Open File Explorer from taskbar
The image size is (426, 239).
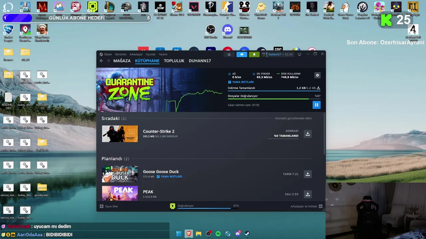pos(198,234)
